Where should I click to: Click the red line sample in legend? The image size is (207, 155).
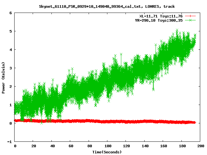[191, 16]
